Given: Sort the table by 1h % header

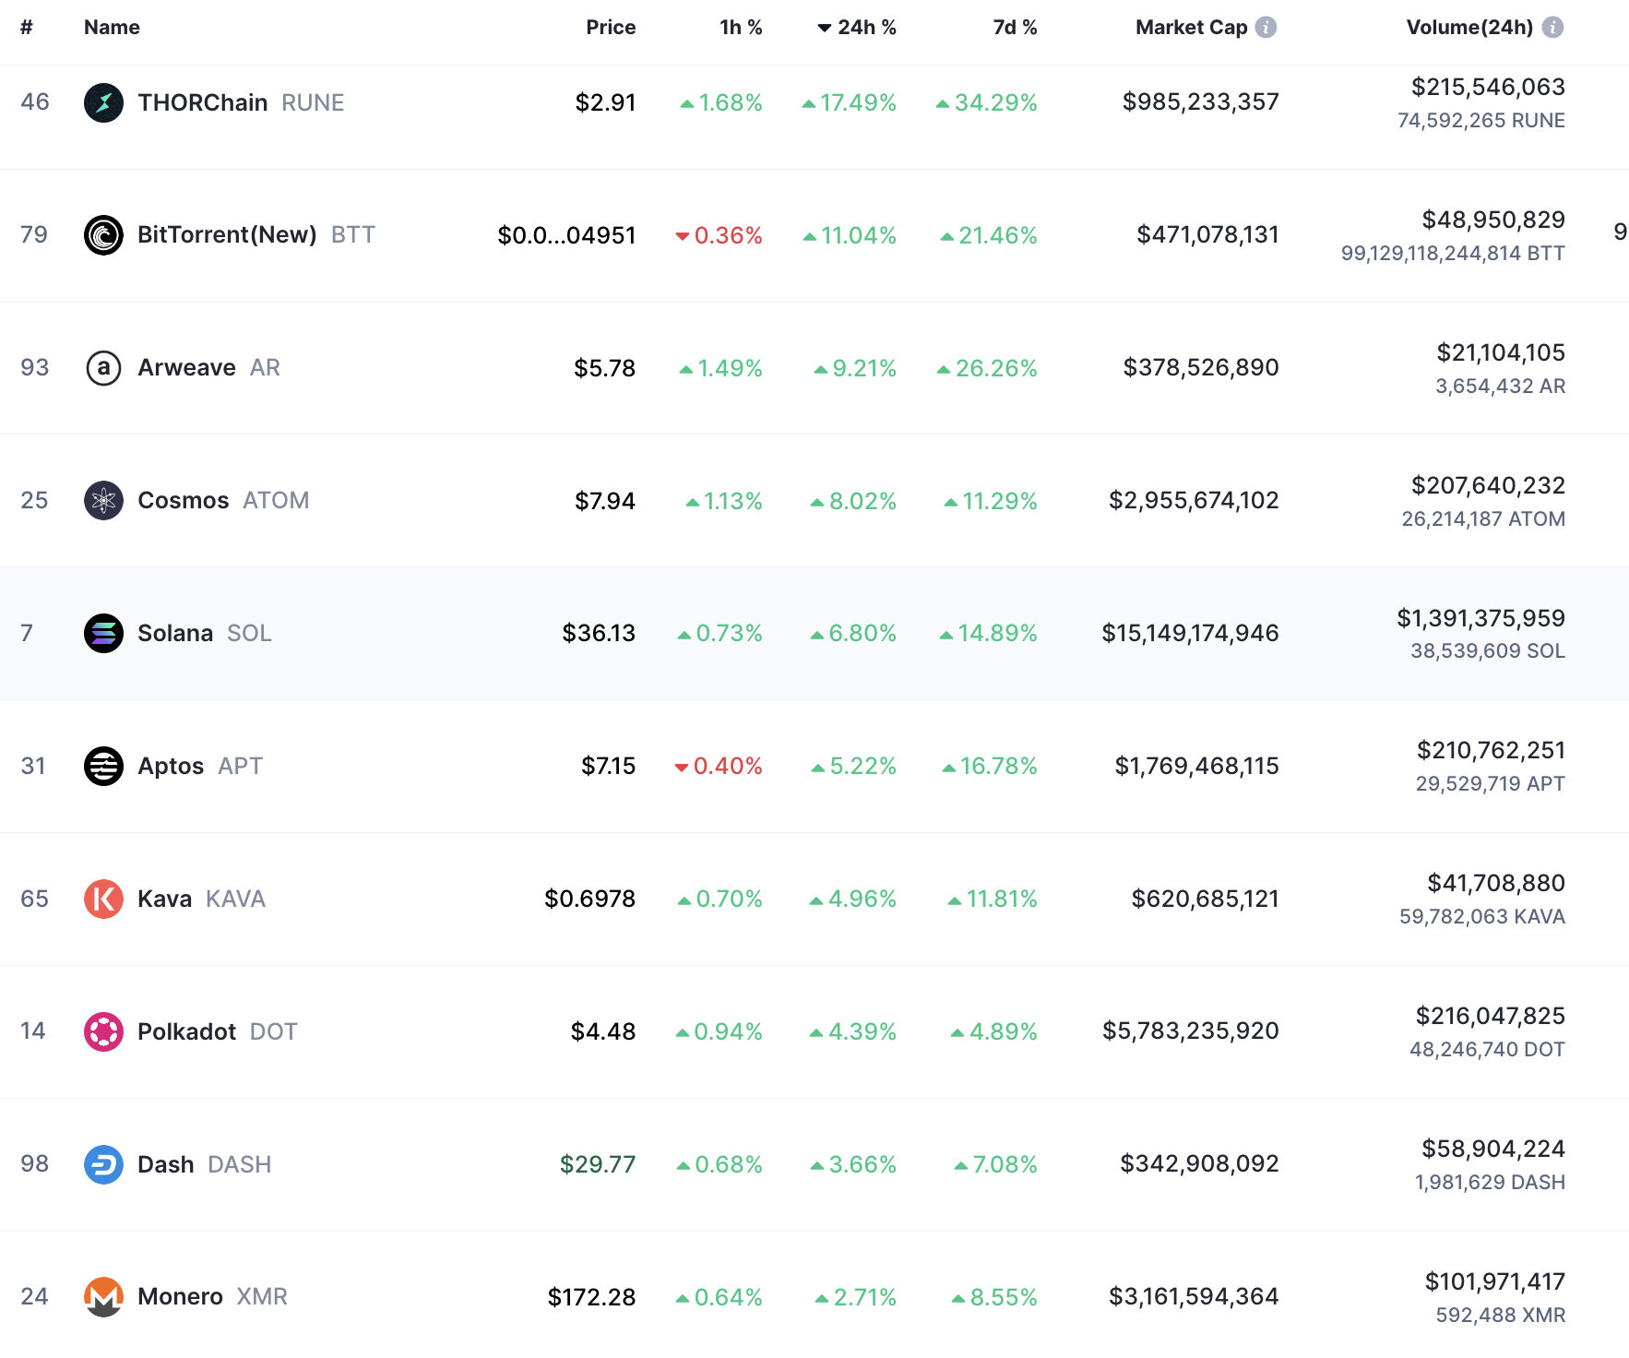Looking at the screenshot, I should [741, 28].
